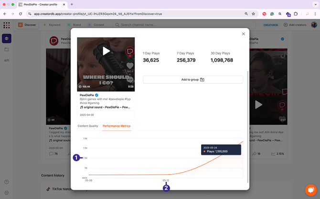Open the browser extensions puzzle icon
The height and width of the screenshot is (199, 320).
296,14
